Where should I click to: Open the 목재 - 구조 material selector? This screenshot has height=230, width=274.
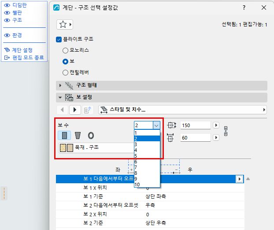pos(96,148)
